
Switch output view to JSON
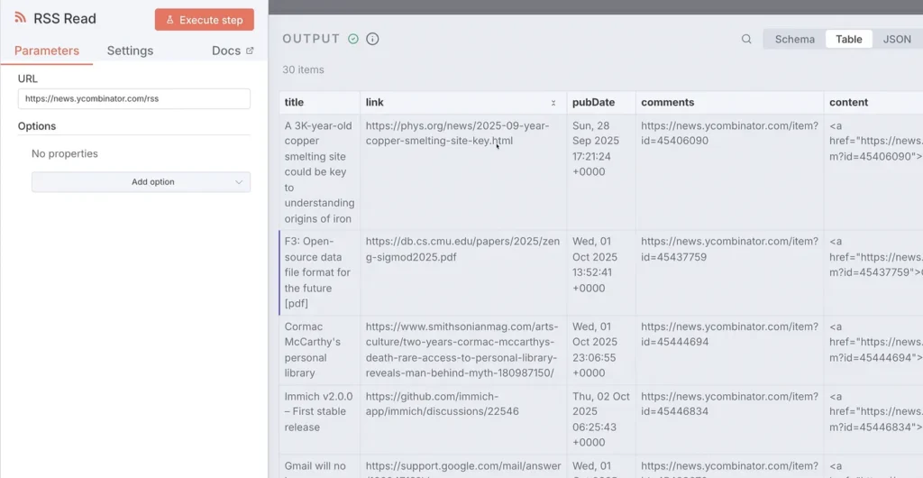click(896, 39)
